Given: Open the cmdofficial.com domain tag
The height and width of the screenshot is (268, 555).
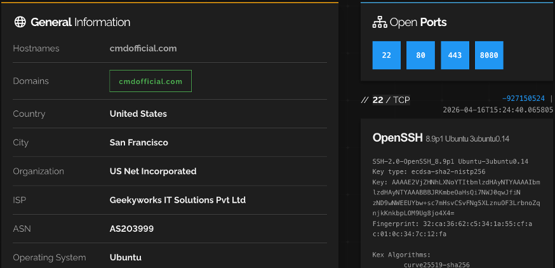Looking at the screenshot, I should 150,81.
